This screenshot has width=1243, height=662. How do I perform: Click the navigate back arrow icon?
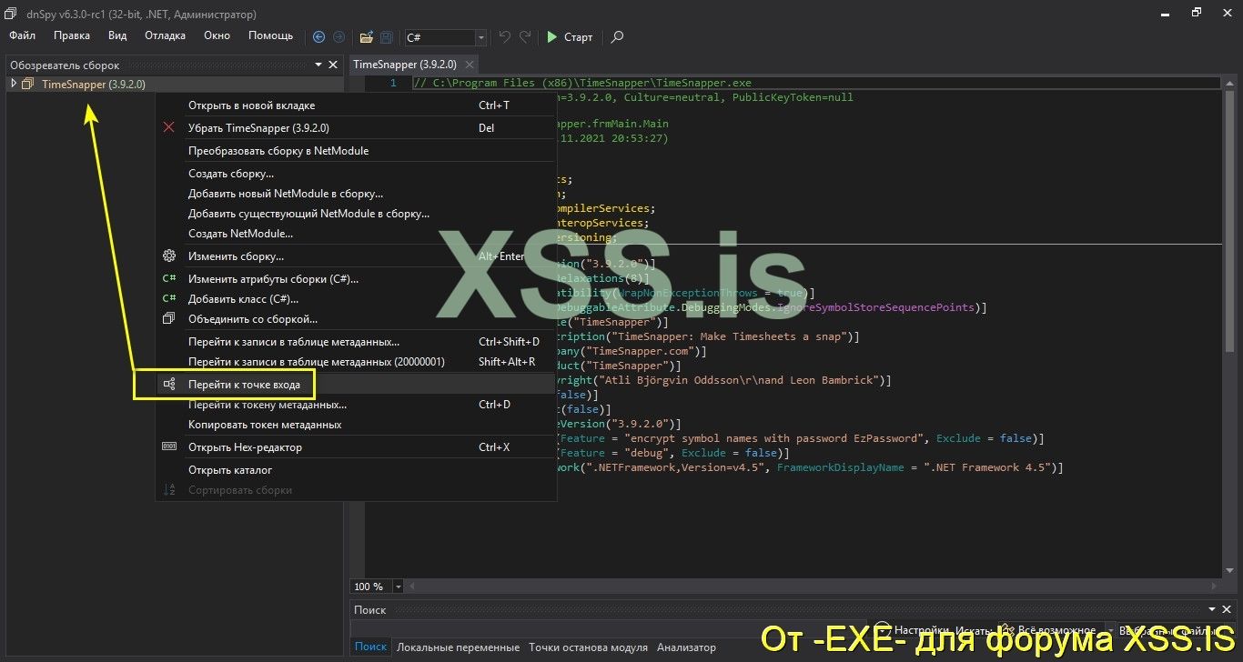point(318,36)
